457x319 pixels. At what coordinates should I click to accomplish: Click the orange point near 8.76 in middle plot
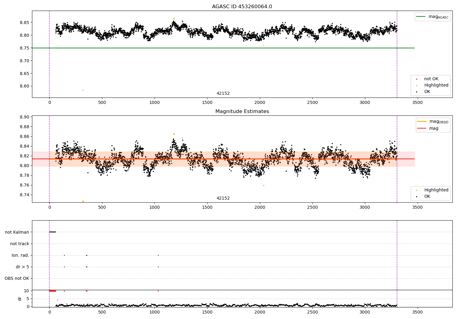coord(264,185)
